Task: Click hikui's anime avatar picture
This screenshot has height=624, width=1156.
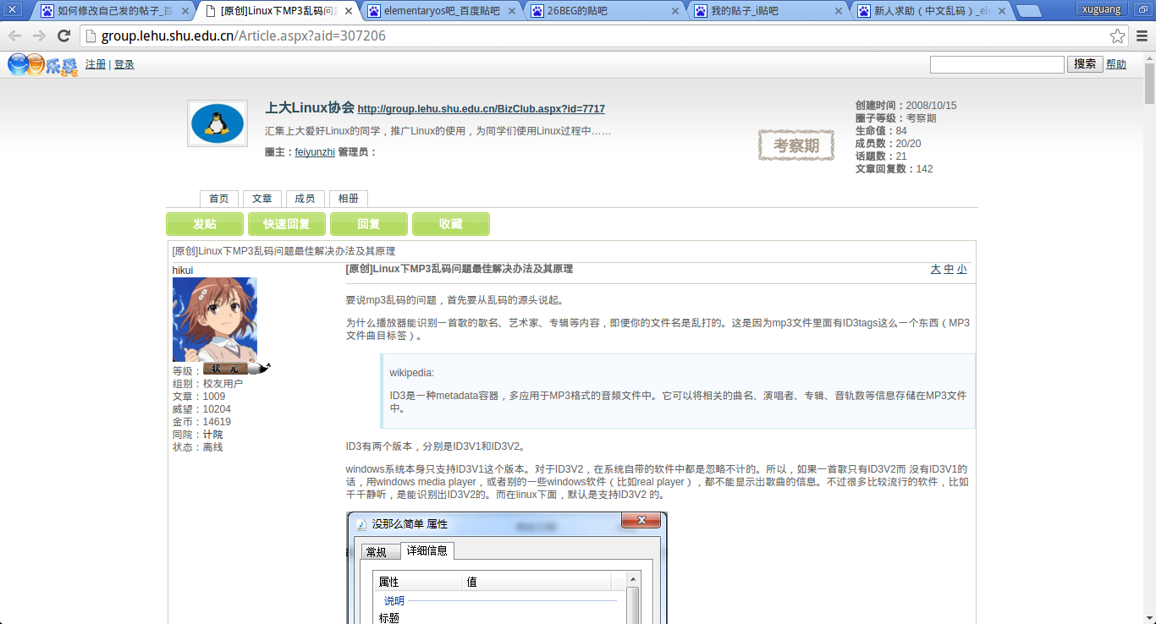Action: pos(215,320)
